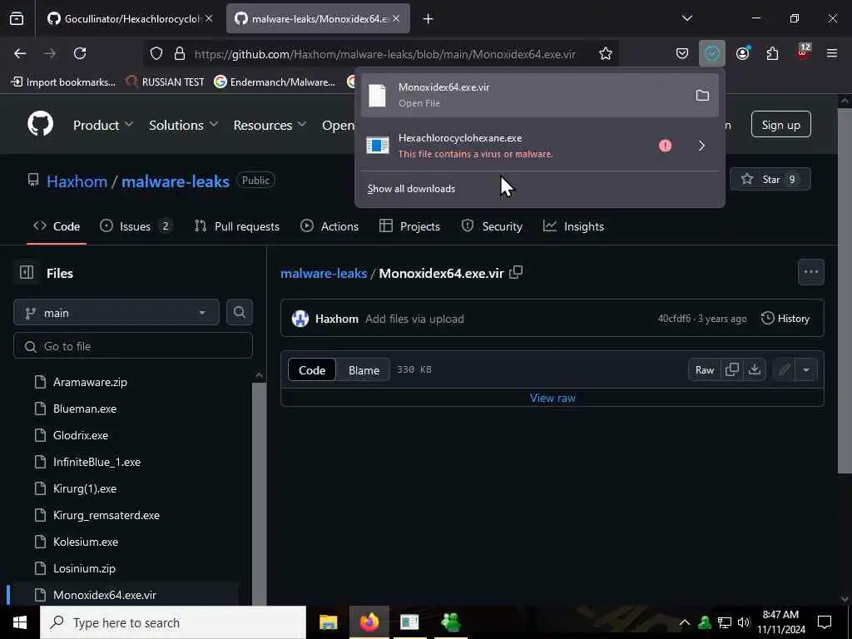Screen dimensions: 852x639
Task: Open the Firefox account icon
Action: (742, 53)
